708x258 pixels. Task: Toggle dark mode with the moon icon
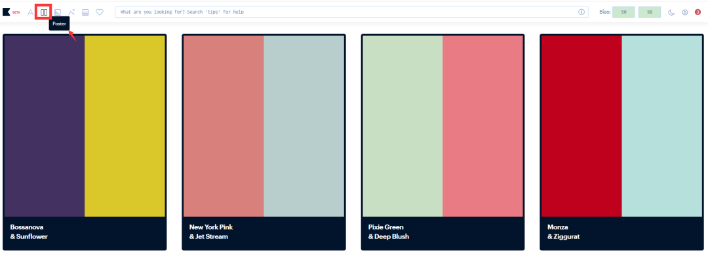[x=671, y=12]
